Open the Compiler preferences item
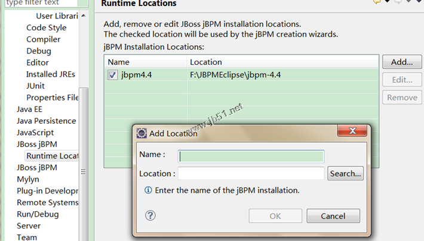Image resolution: width=424 pixels, height=241 pixels. pos(43,39)
